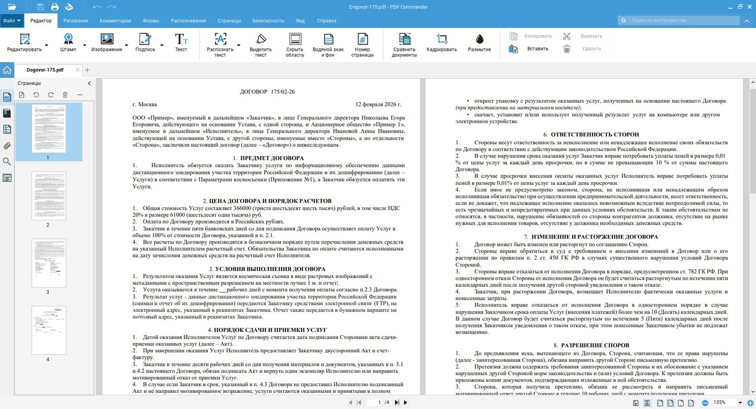Click the Копировать button
Viewport: 756px width, 409px height.
click(x=530, y=36)
